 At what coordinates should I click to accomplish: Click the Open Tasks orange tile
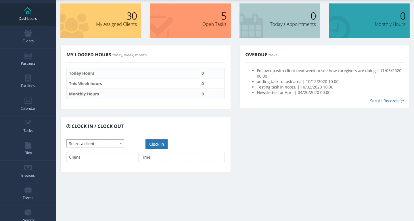coord(190,20)
